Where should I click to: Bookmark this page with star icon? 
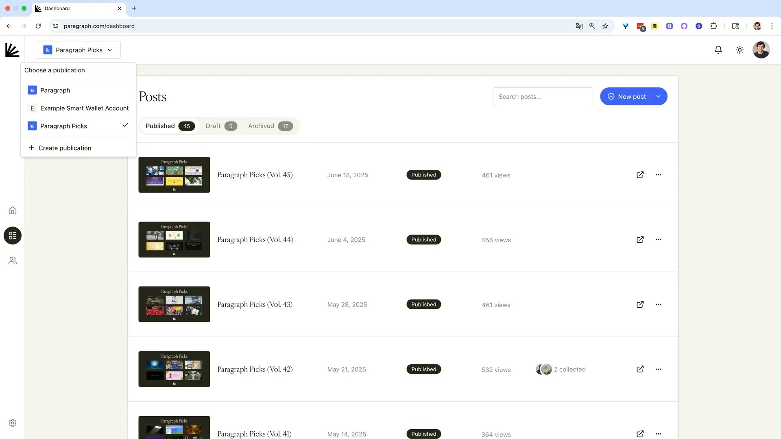pyautogui.click(x=605, y=26)
